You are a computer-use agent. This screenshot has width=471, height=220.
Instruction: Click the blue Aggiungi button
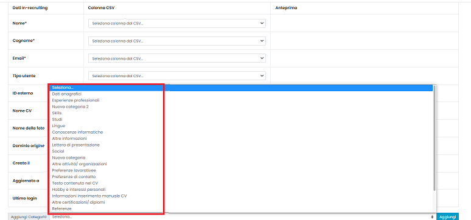coord(447,217)
